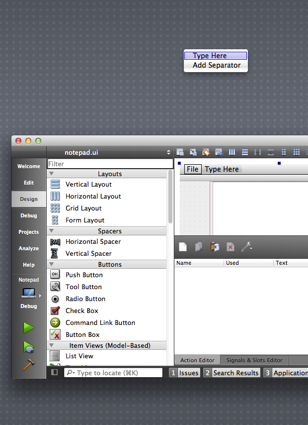Viewport: 308px width, 425px height.
Task: Click the New action icon in Action Editor
Action: [x=183, y=247]
